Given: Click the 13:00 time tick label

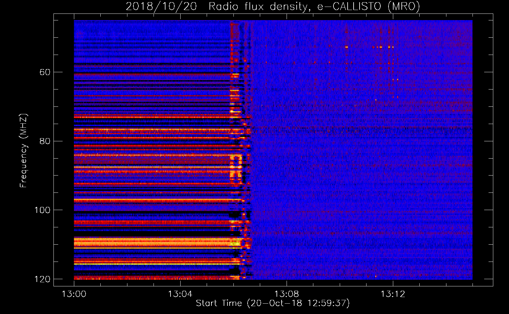Looking at the screenshot, I should point(74,294).
